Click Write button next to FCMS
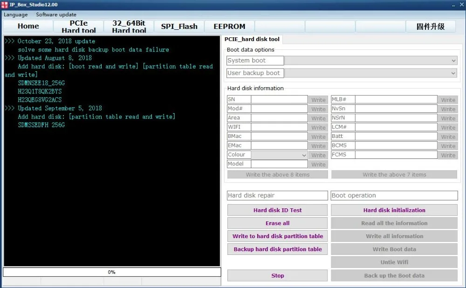Viewport: 466px width, 288px height. (x=448, y=155)
